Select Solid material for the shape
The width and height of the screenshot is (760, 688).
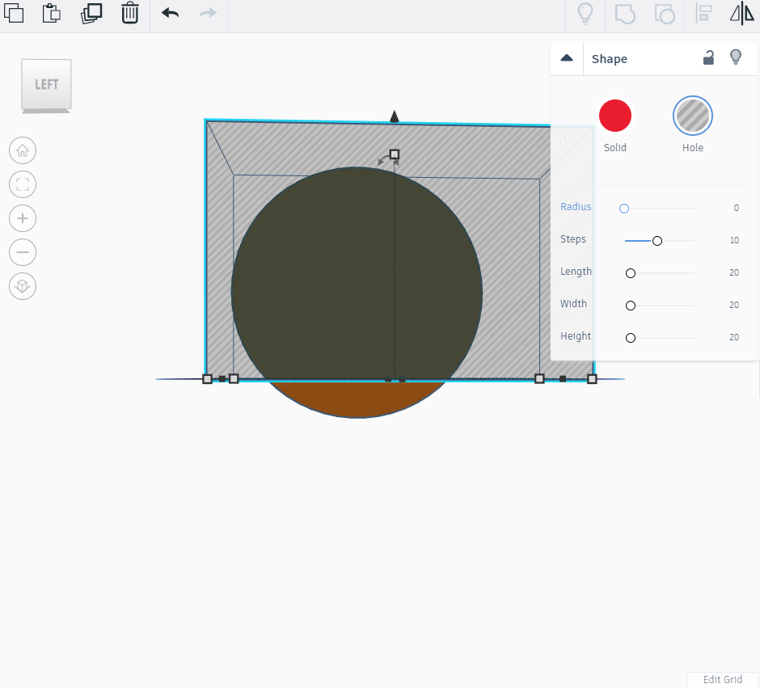click(615, 115)
